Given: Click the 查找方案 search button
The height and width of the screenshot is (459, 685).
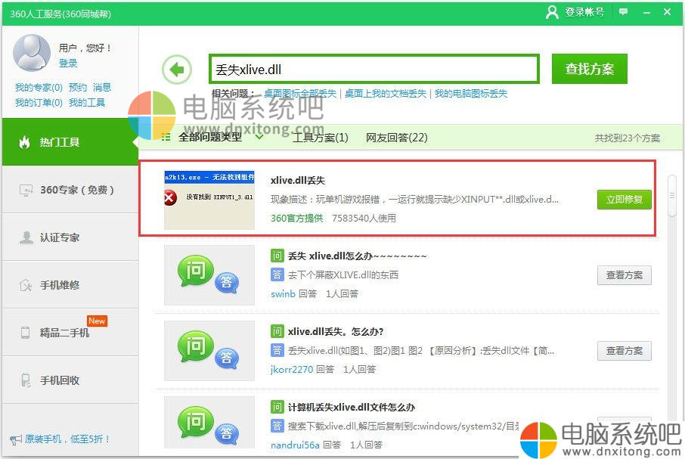Looking at the screenshot, I should click(x=589, y=69).
